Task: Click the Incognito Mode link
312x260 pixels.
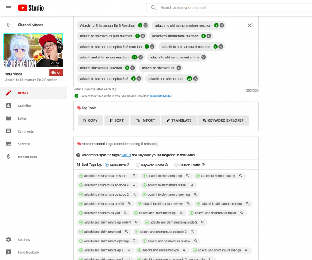Action: (160, 96)
